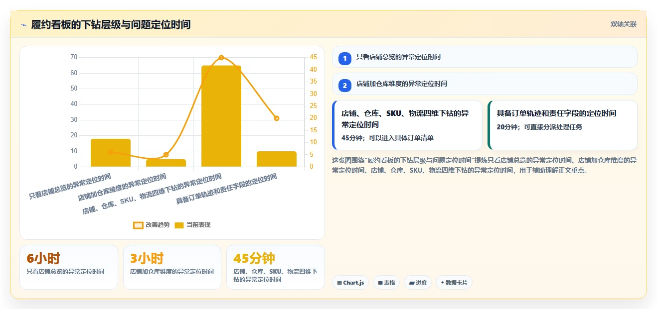Click the panel title 履约看板的下钻层级与问题定位时间
Viewport: 657px width, 309px height.
111,24
